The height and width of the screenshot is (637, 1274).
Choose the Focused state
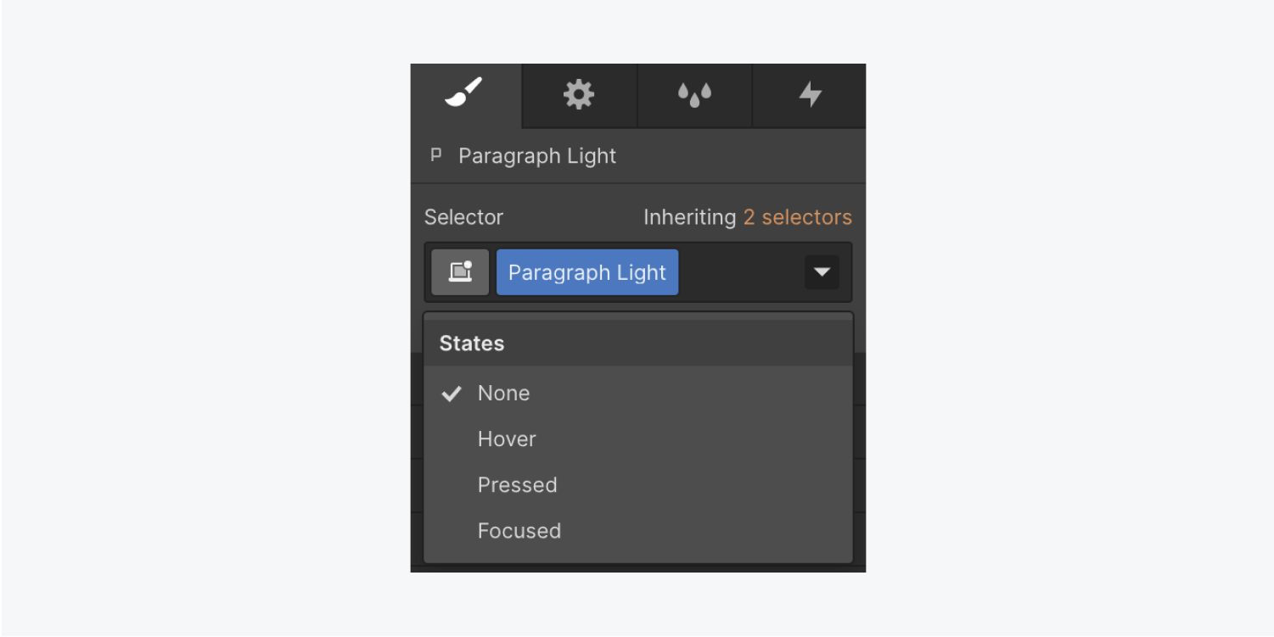[x=638, y=531]
